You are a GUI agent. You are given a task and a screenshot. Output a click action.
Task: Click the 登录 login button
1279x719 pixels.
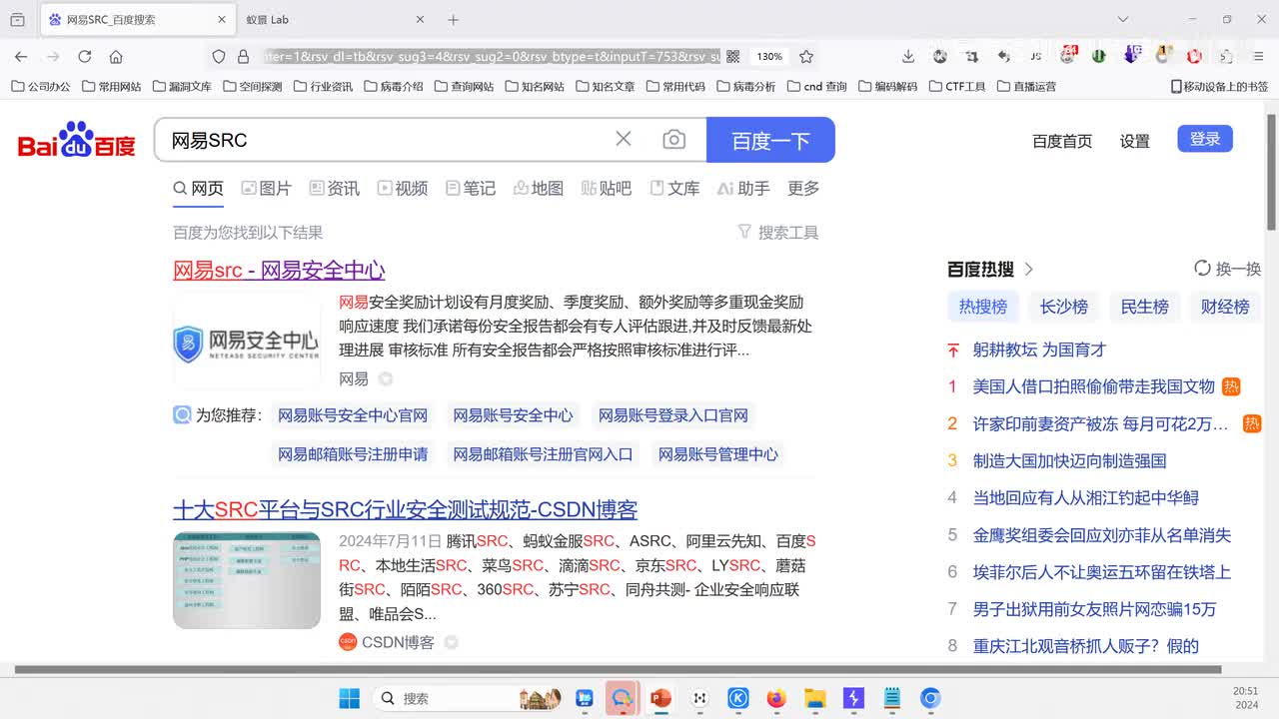pyautogui.click(x=1205, y=139)
